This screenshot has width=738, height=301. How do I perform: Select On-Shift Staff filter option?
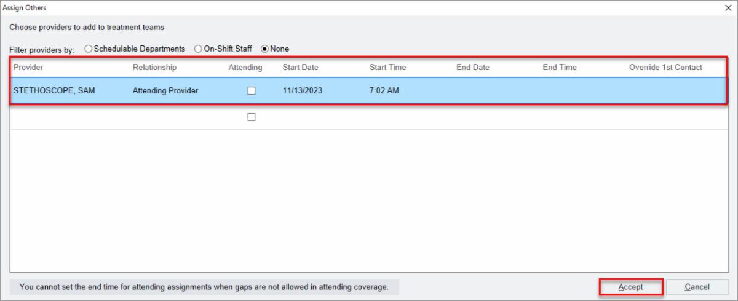(x=198, y=49)
